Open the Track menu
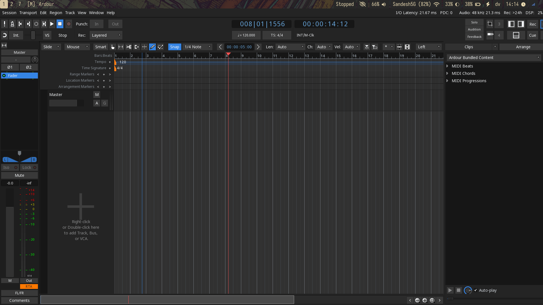 click(70, 13)
